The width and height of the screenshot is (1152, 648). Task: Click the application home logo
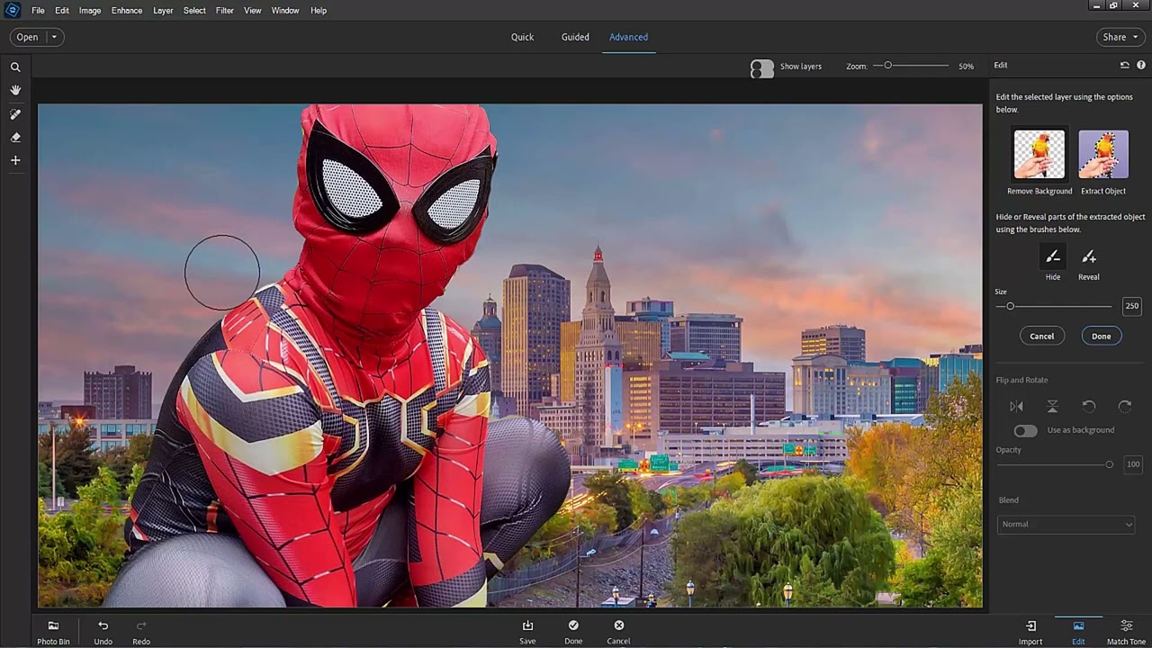[12, 10]
